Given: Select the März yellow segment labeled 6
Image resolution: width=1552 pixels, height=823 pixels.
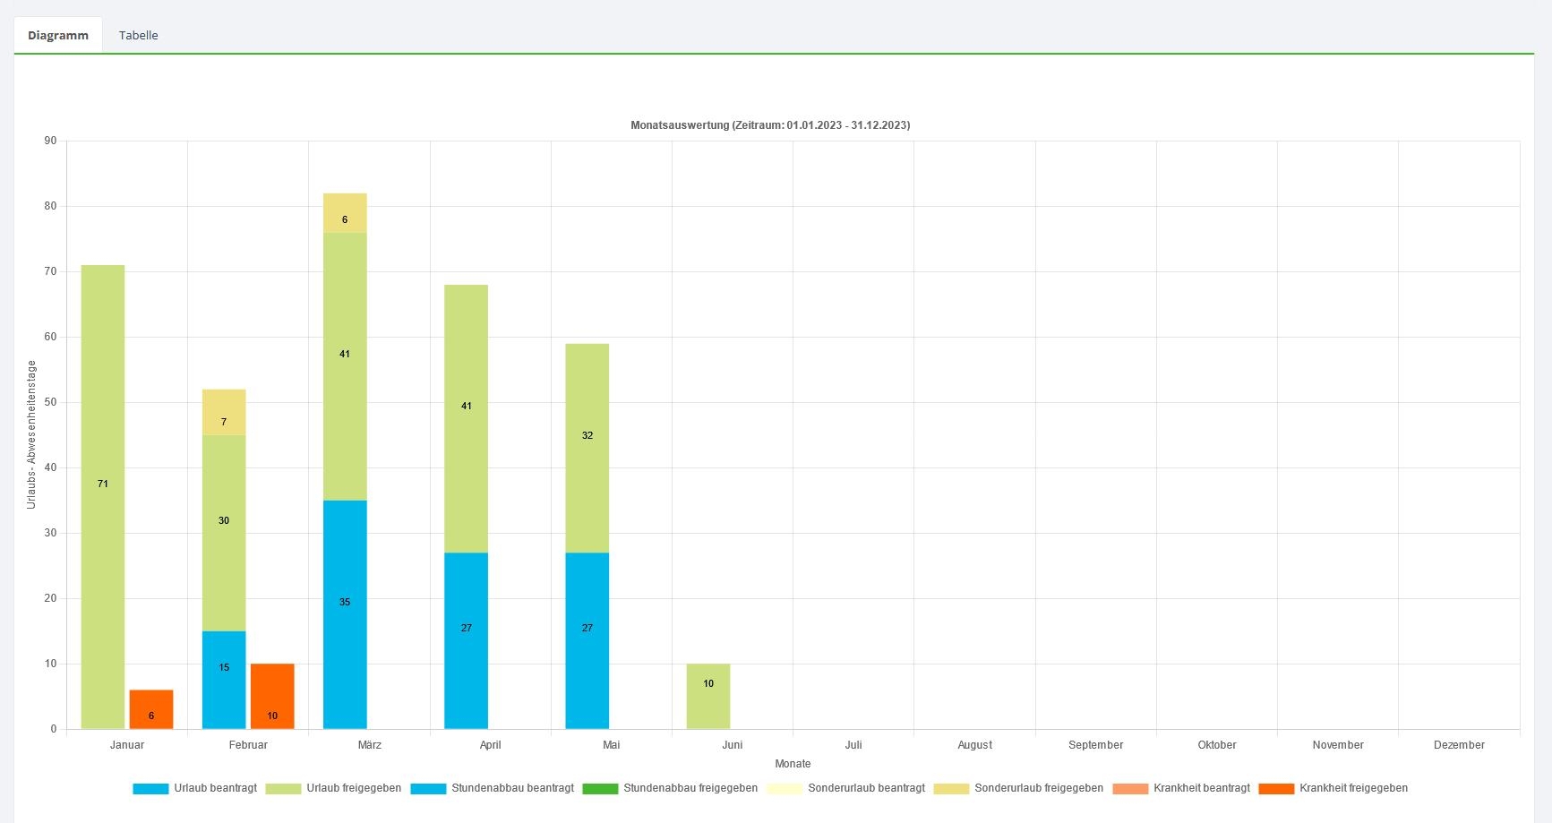Looking at the screenshot, I should click(345, 213).
